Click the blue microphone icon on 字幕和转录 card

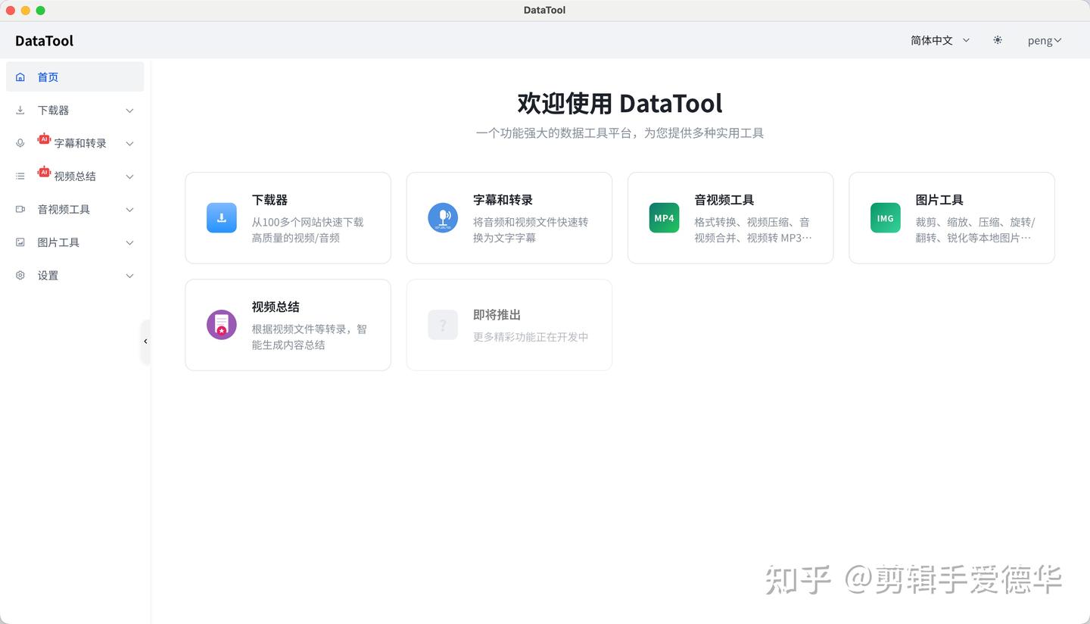tap(443, 218)
